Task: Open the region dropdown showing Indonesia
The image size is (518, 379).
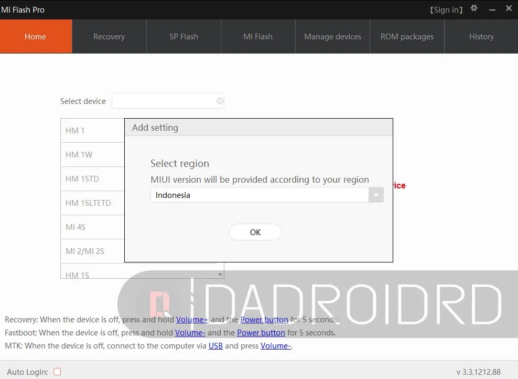Action: click(x=376, y=195)
